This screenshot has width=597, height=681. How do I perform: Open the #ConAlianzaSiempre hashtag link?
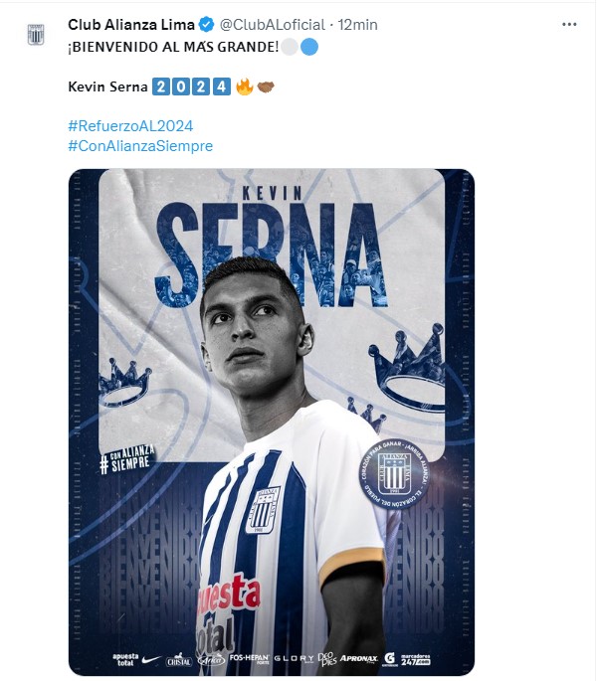[140, 146]
